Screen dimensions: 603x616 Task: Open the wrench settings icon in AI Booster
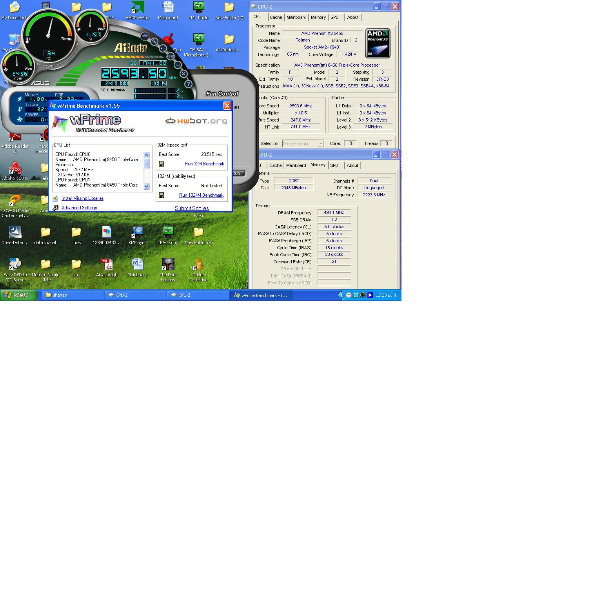(154, 42)
